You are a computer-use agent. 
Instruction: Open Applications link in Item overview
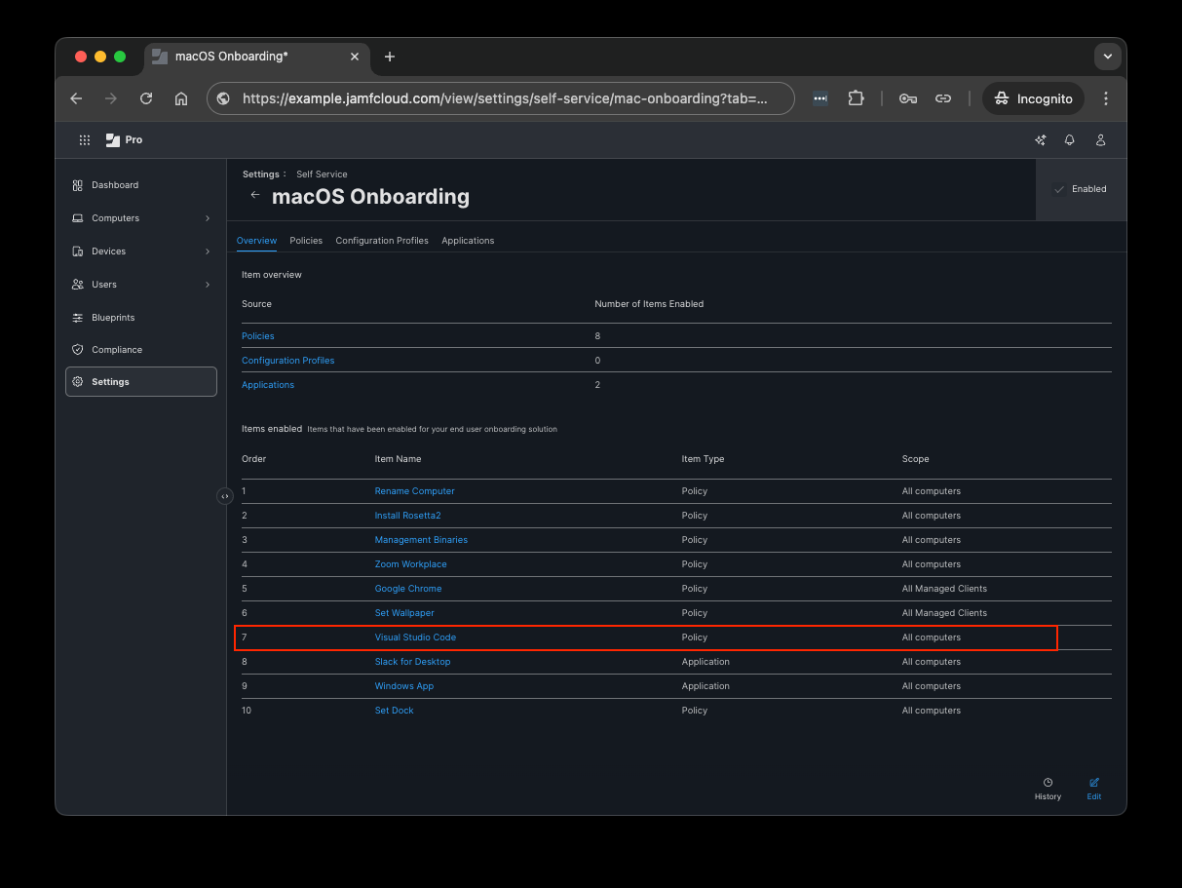coord(268,385)
